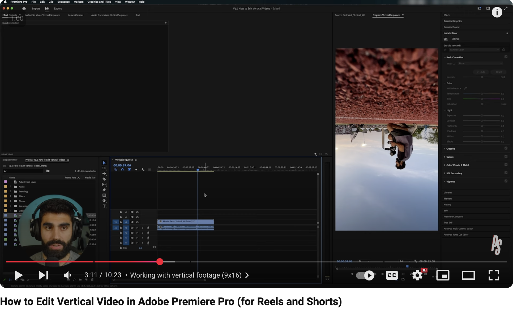Open the Lumetri Color panel menu
Image resolution: width=513 pixels, height=311 pixels.
507,33
